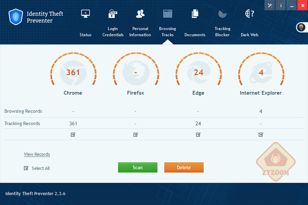The image size is (308, 205).
Task: Click the Edge gauge showing 24
Action: click(198, 69)
